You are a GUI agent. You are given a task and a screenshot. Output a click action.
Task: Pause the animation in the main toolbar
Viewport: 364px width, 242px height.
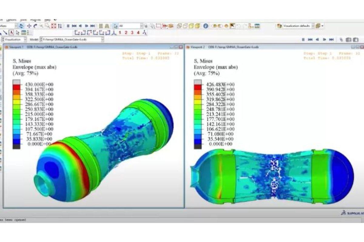(x=68, y=26)
